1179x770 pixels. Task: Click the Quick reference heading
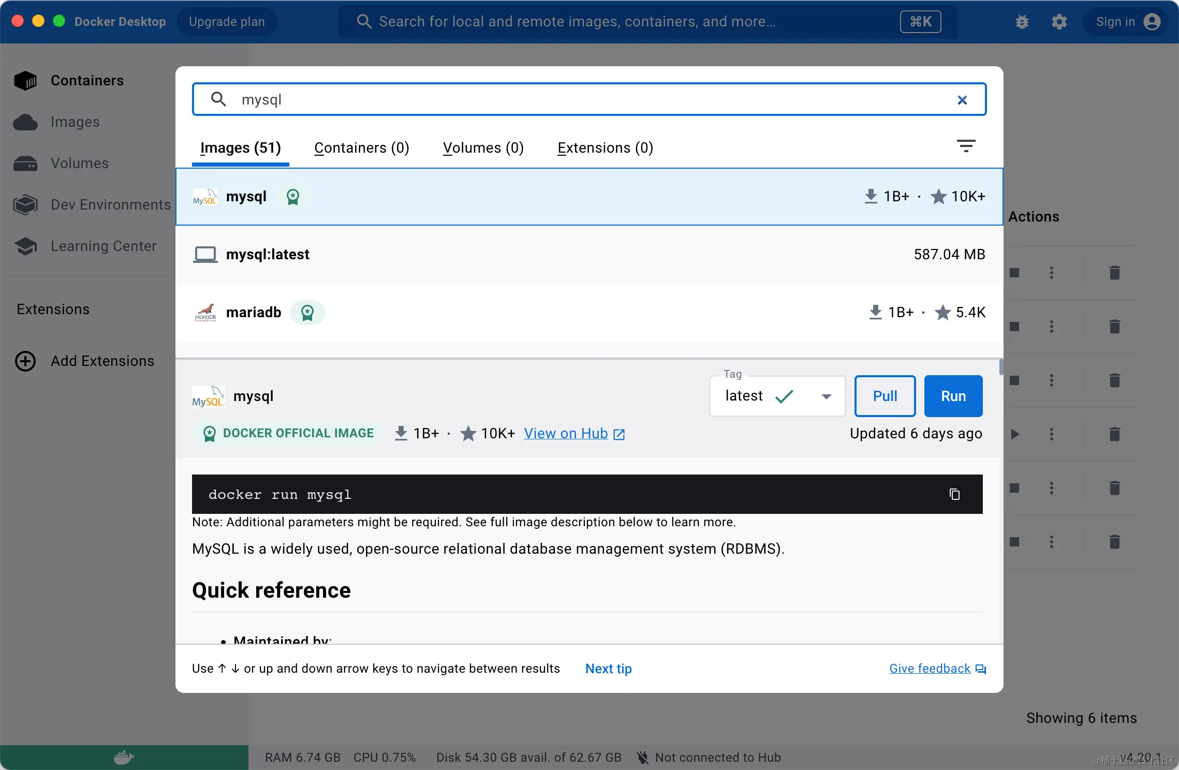[271, 590]
